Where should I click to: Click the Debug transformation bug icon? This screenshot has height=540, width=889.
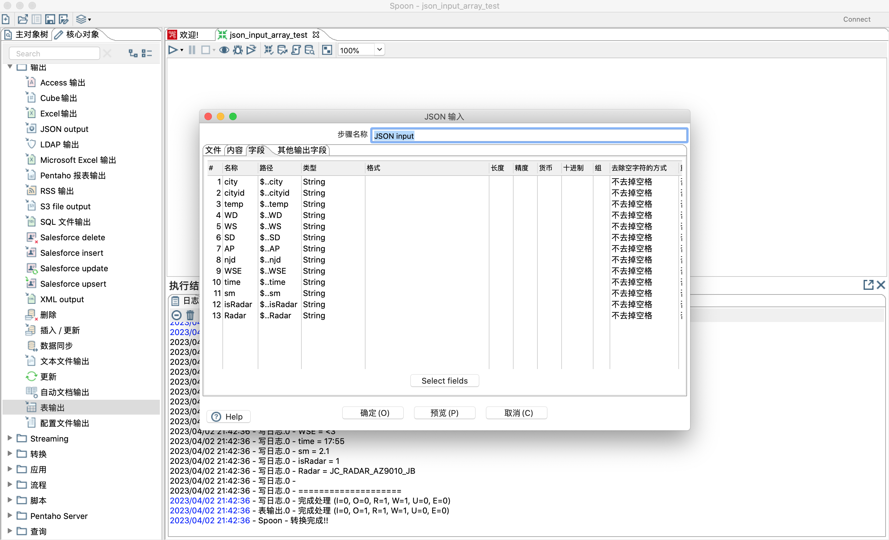click(238, 50)
